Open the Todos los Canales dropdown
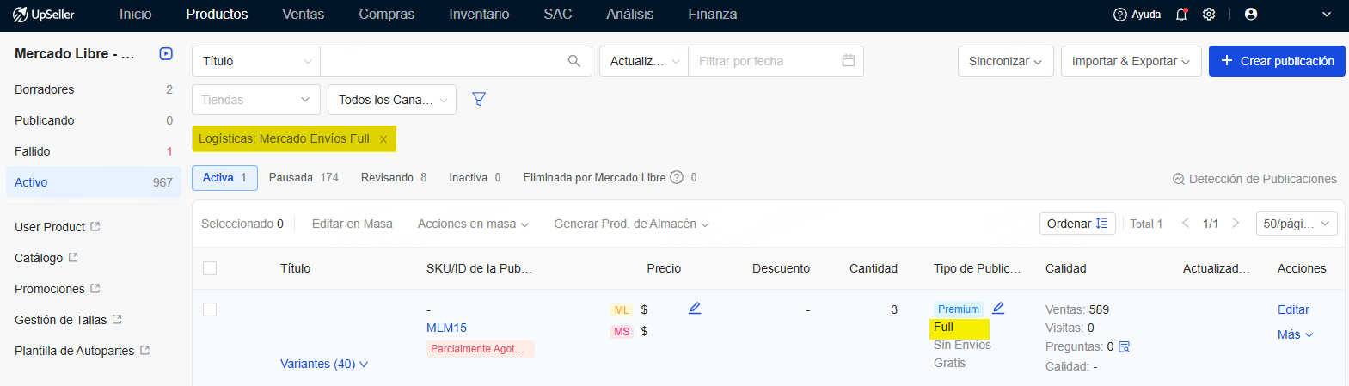Image resolution: width=1349 pixels, height=386 pixels. pos(393,100)
